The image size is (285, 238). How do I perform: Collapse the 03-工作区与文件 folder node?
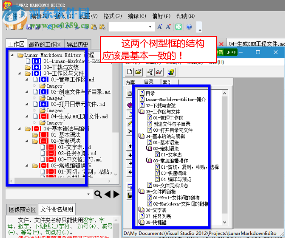pos(20,73)
